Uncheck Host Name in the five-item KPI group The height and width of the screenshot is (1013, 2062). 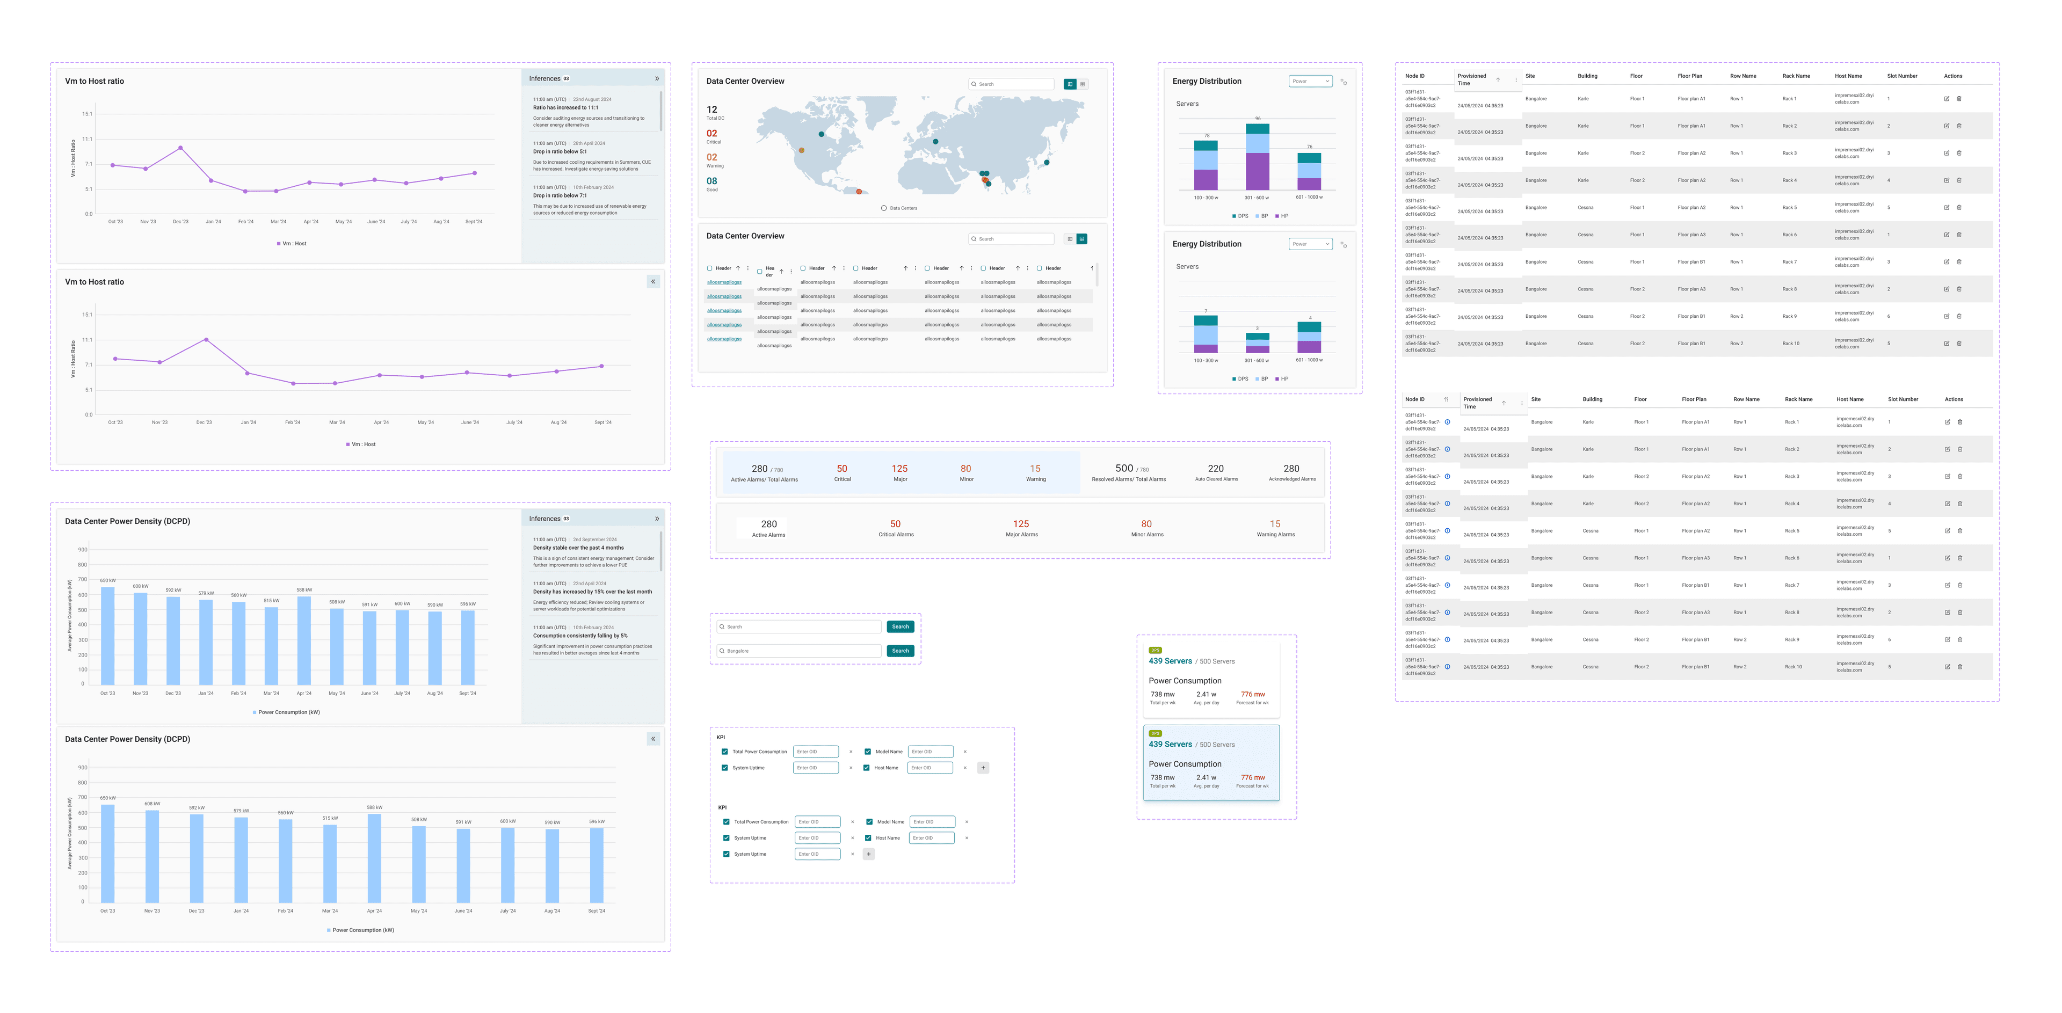tap(868, 838)
